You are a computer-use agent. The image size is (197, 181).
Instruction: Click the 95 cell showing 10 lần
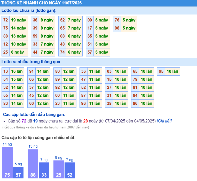[172, 71]
